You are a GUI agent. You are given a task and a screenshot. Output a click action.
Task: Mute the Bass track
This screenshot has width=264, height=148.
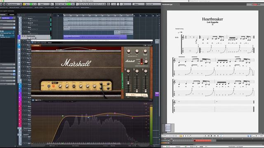(24, 28)
